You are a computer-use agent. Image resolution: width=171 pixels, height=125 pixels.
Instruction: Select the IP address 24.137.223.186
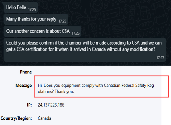pyautogui.click(x=51, y=105)
